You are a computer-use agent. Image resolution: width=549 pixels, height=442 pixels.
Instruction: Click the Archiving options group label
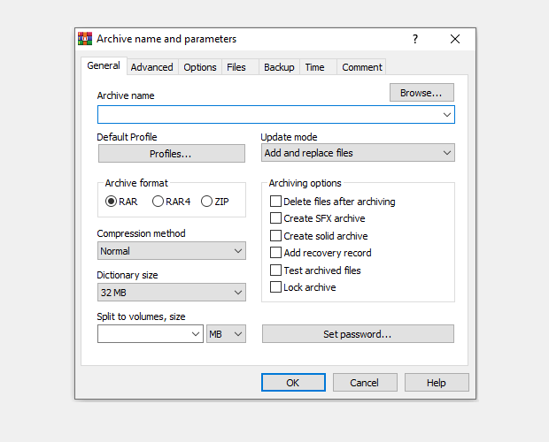(x=305, y=183)
